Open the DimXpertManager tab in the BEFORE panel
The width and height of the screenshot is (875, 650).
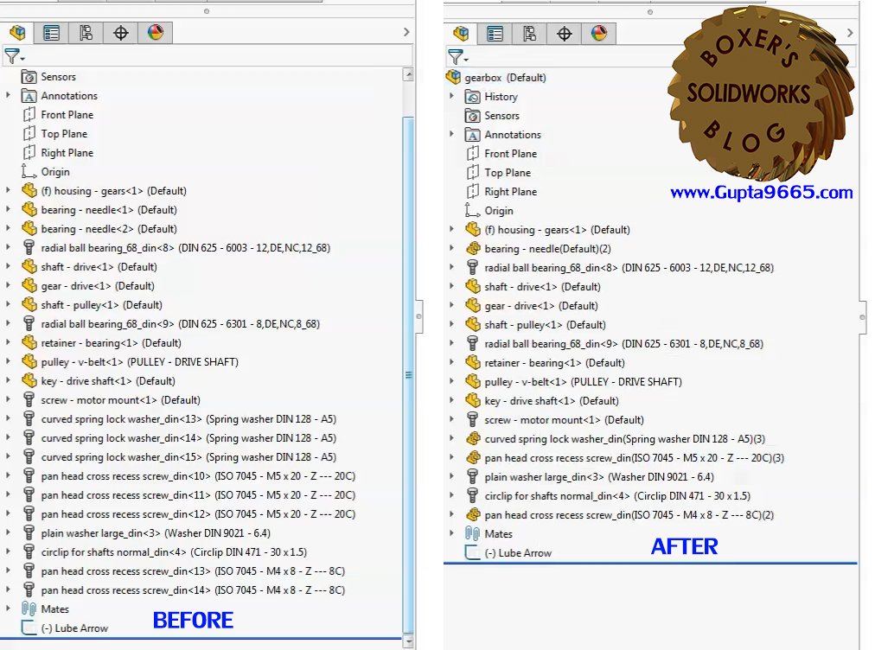120,33
